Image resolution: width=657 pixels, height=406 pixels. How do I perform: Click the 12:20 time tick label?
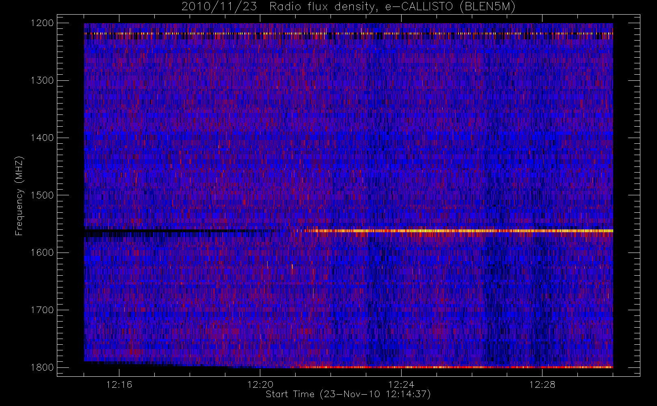pyautogui.click(x=260, y=384)
